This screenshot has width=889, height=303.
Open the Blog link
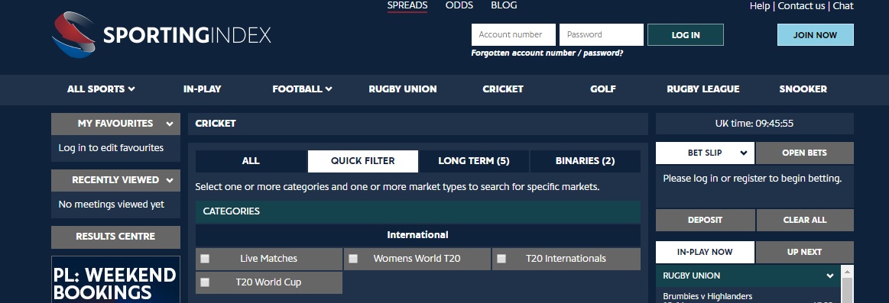504,5
